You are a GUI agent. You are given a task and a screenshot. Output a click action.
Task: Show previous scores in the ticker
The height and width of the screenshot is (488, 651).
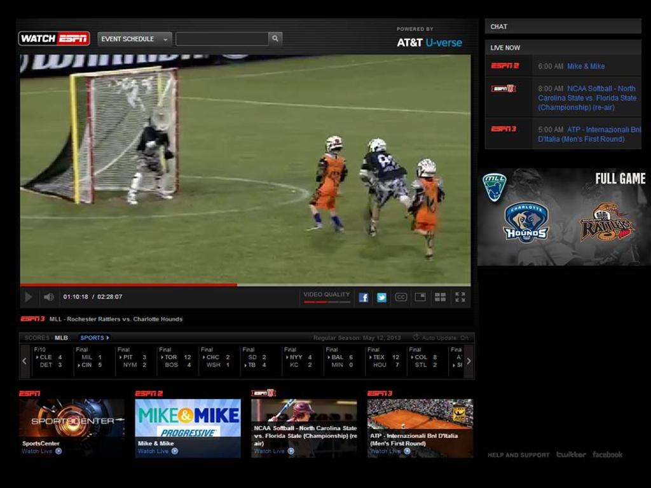[x=25, y=361]
